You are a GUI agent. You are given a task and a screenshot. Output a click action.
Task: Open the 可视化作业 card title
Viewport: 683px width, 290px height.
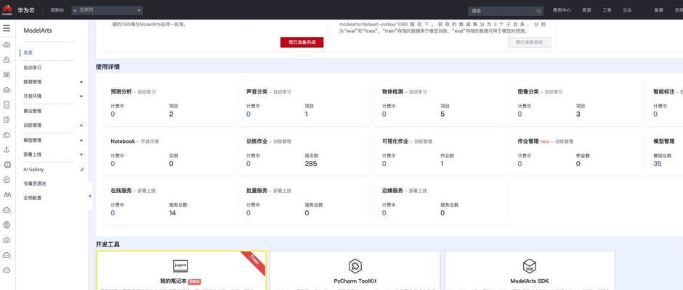pyautogui.click(x=395, y=141)
